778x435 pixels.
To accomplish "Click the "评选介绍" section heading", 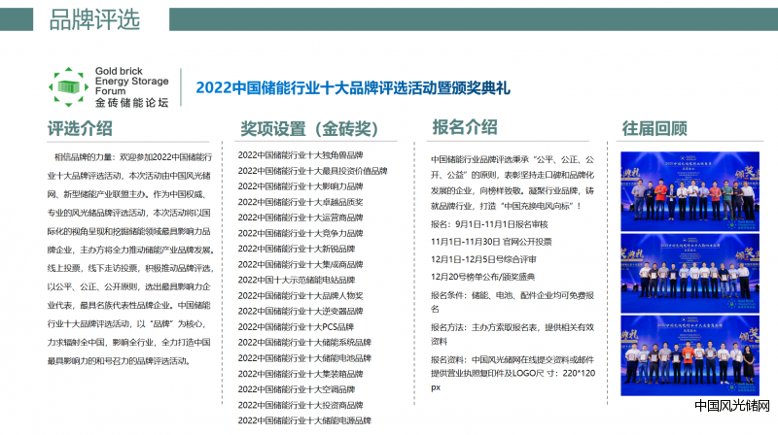I will pos(80,128).
